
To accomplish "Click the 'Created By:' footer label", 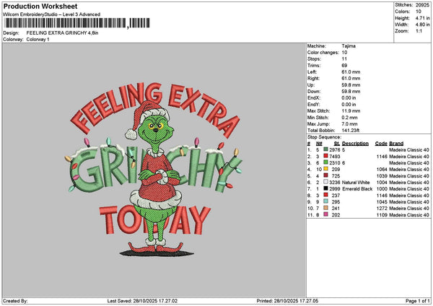I will point(15,301).
